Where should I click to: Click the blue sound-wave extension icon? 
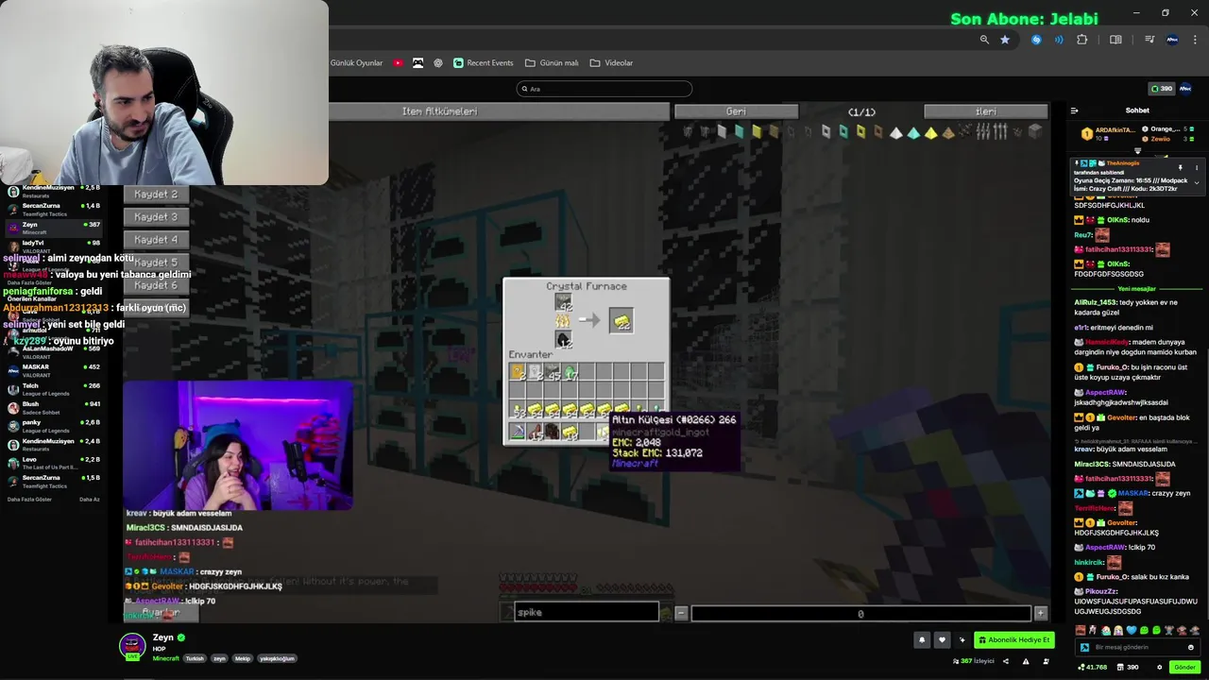tap(1059, 40)
